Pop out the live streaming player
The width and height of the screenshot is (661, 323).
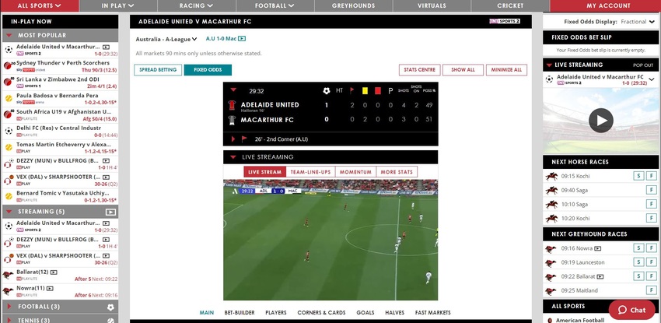643,65
